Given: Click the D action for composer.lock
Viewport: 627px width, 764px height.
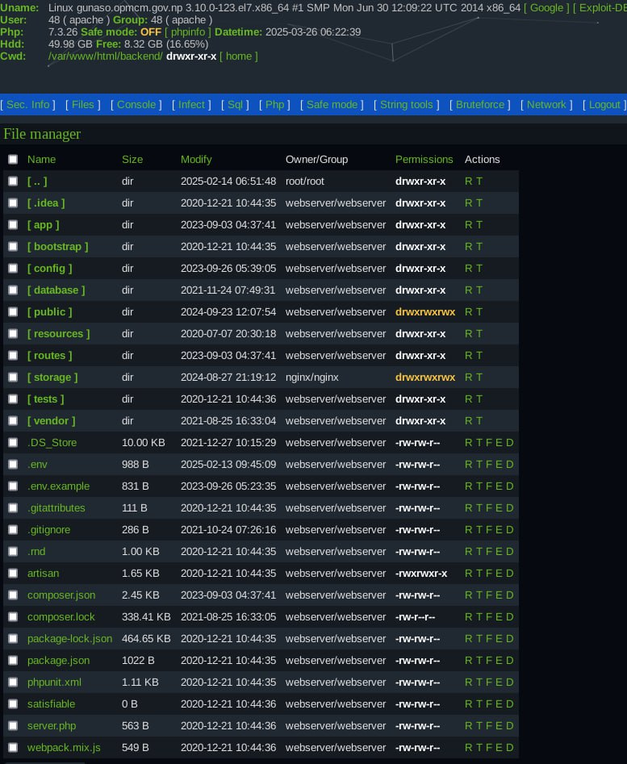Looking at the screenshot, I should click(509, 616).
